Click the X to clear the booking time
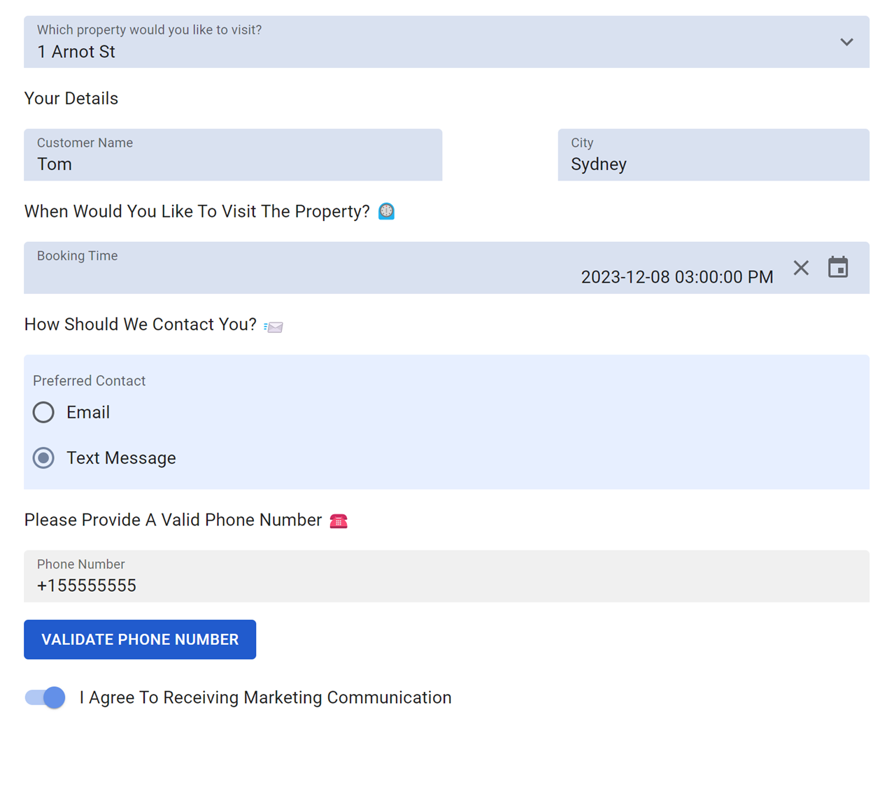 [x=801, y=267]
